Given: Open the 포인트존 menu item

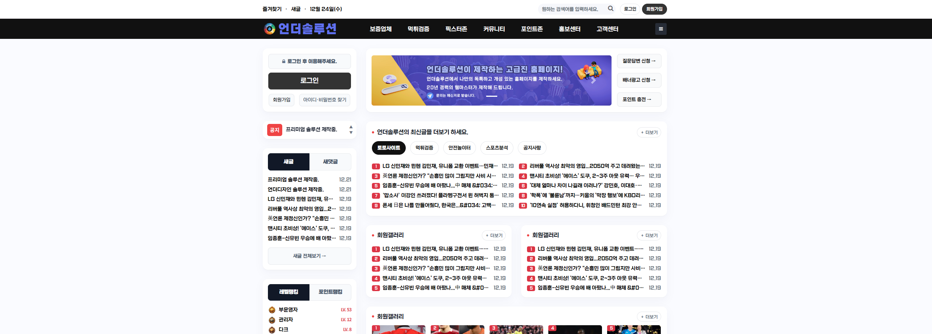Looking at the screenshot, I should (531, 29).
